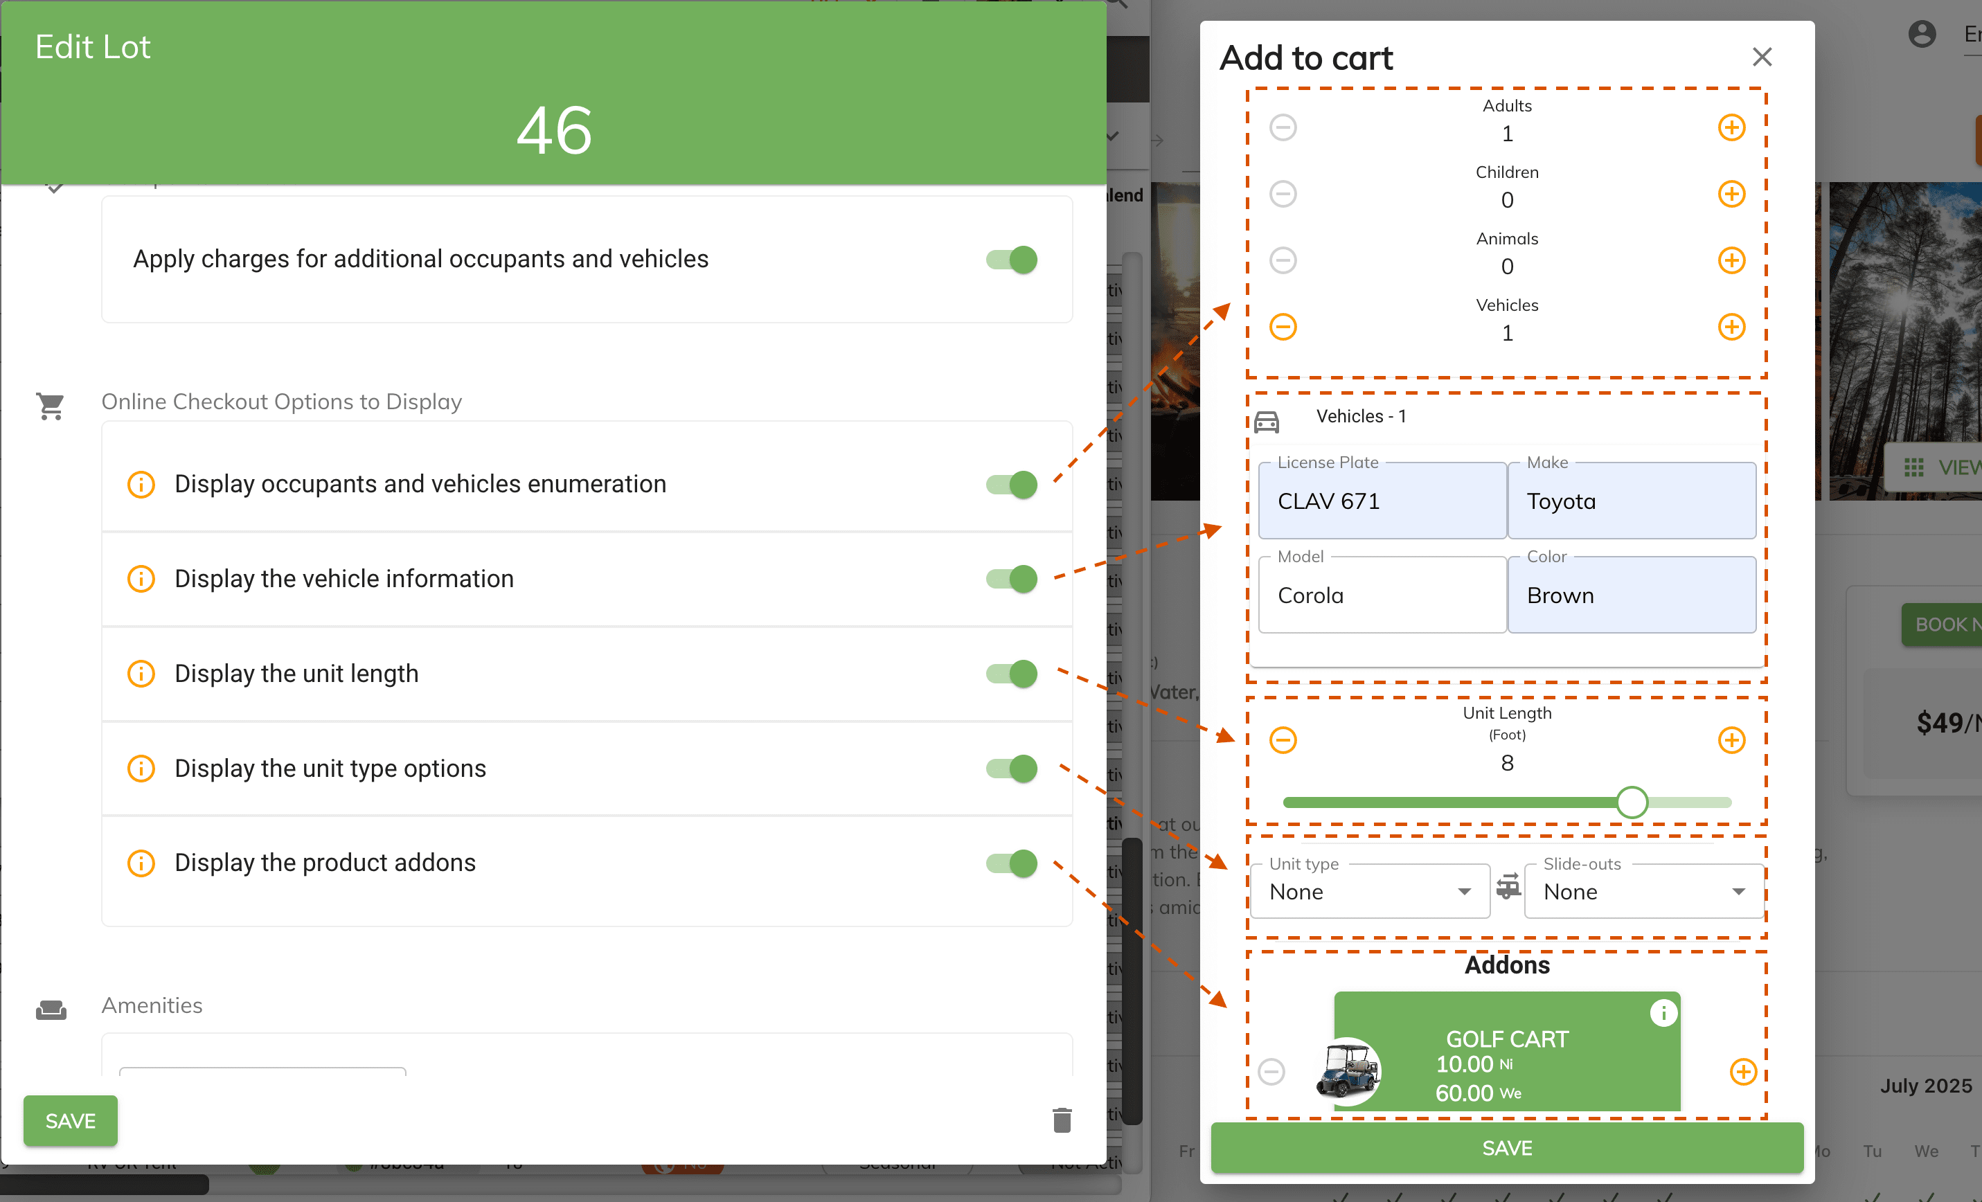Decrease the Unit Length value
The image size is (1982, 1202).
(x=1283, y=739)
